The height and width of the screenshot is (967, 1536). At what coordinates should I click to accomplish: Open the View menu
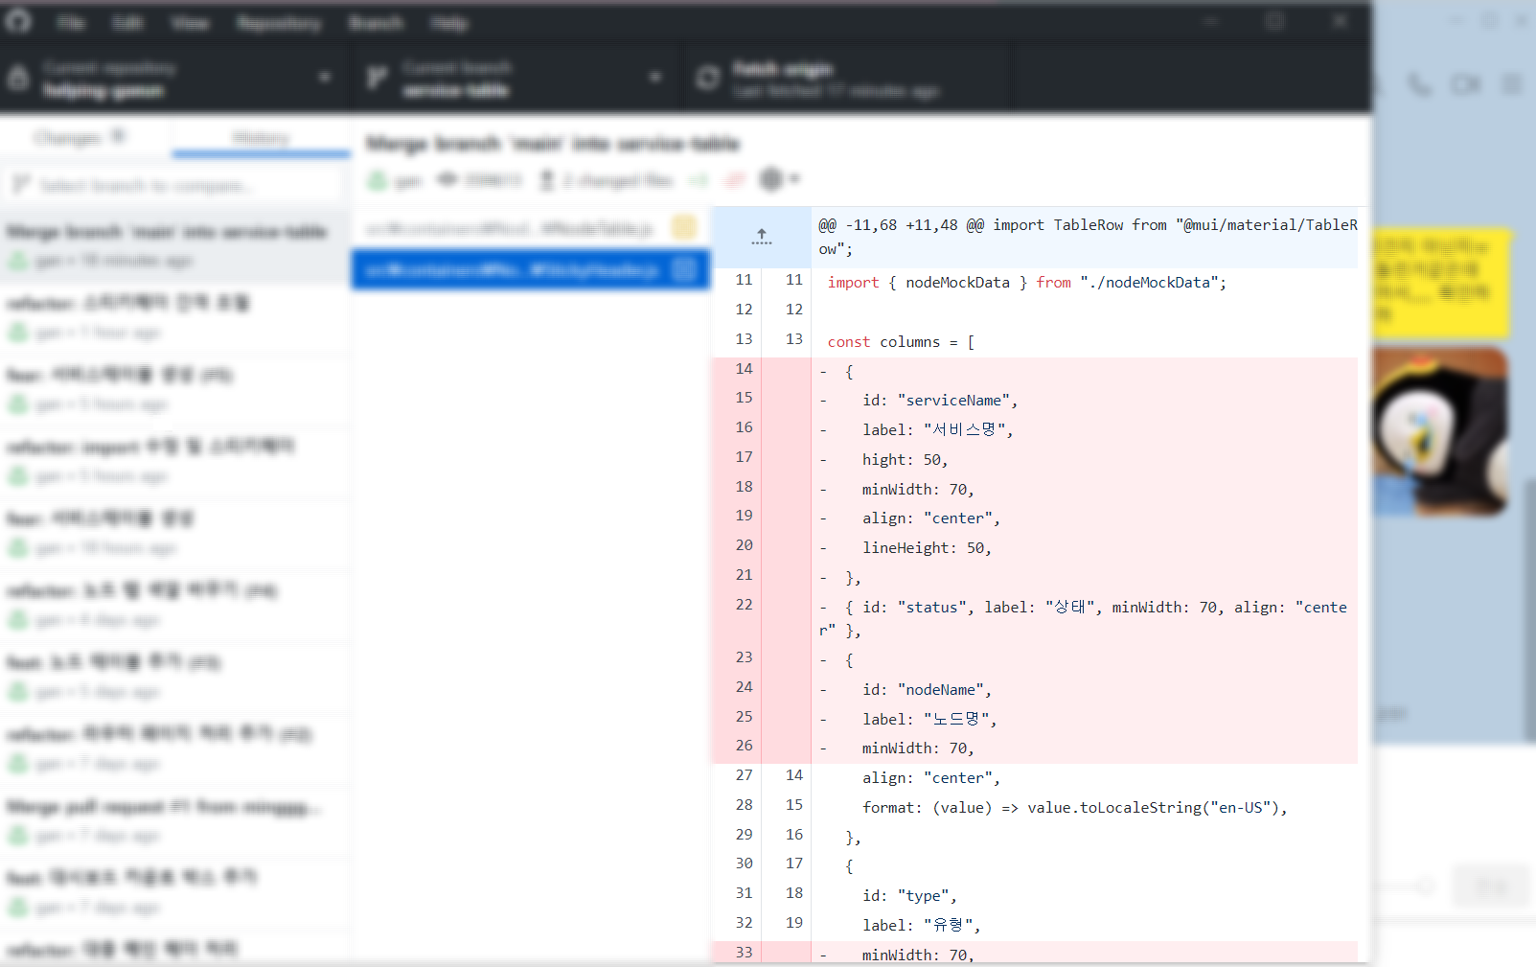coord(190,22)
